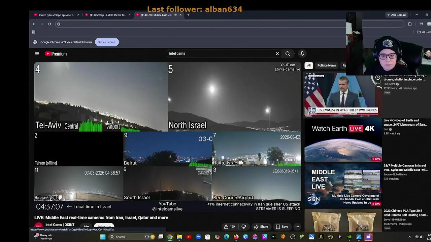Viewport: 431px width, 242px height.
Task: Open Discord from the taskbar
Action: click(368, 237)
